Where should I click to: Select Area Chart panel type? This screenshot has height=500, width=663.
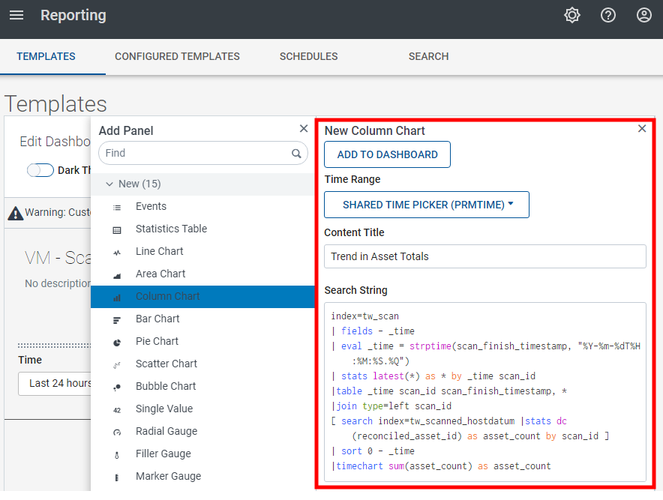click(203, 274)
